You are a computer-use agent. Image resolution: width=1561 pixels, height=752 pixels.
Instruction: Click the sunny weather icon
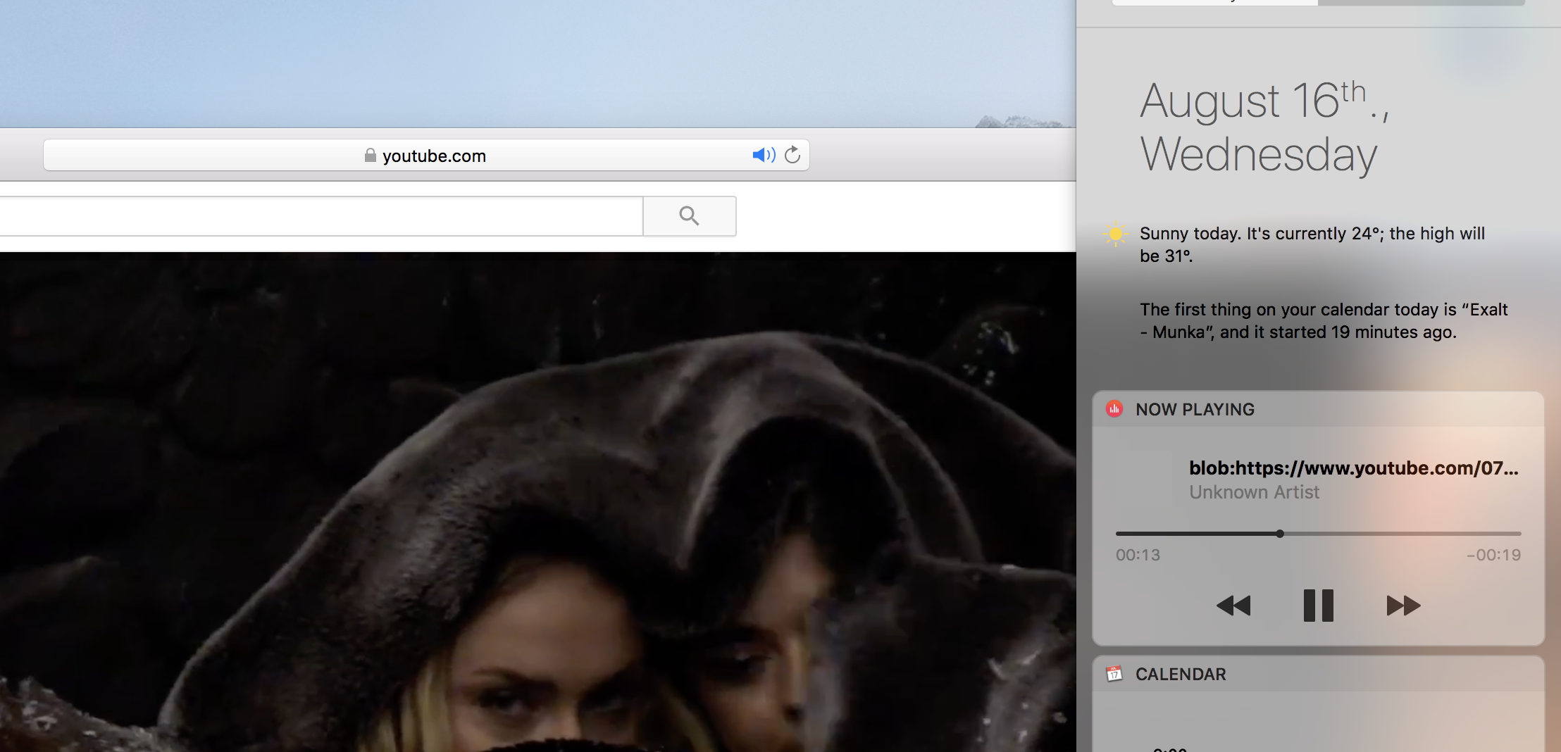point(1116,234)
